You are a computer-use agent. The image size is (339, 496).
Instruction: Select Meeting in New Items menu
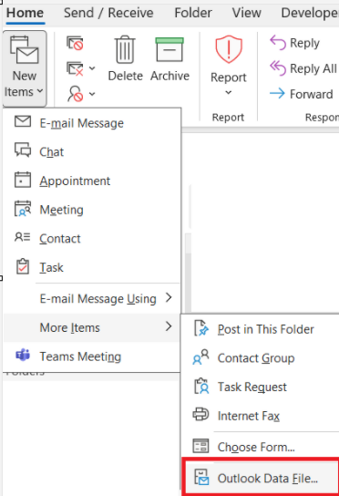(92, 210)
